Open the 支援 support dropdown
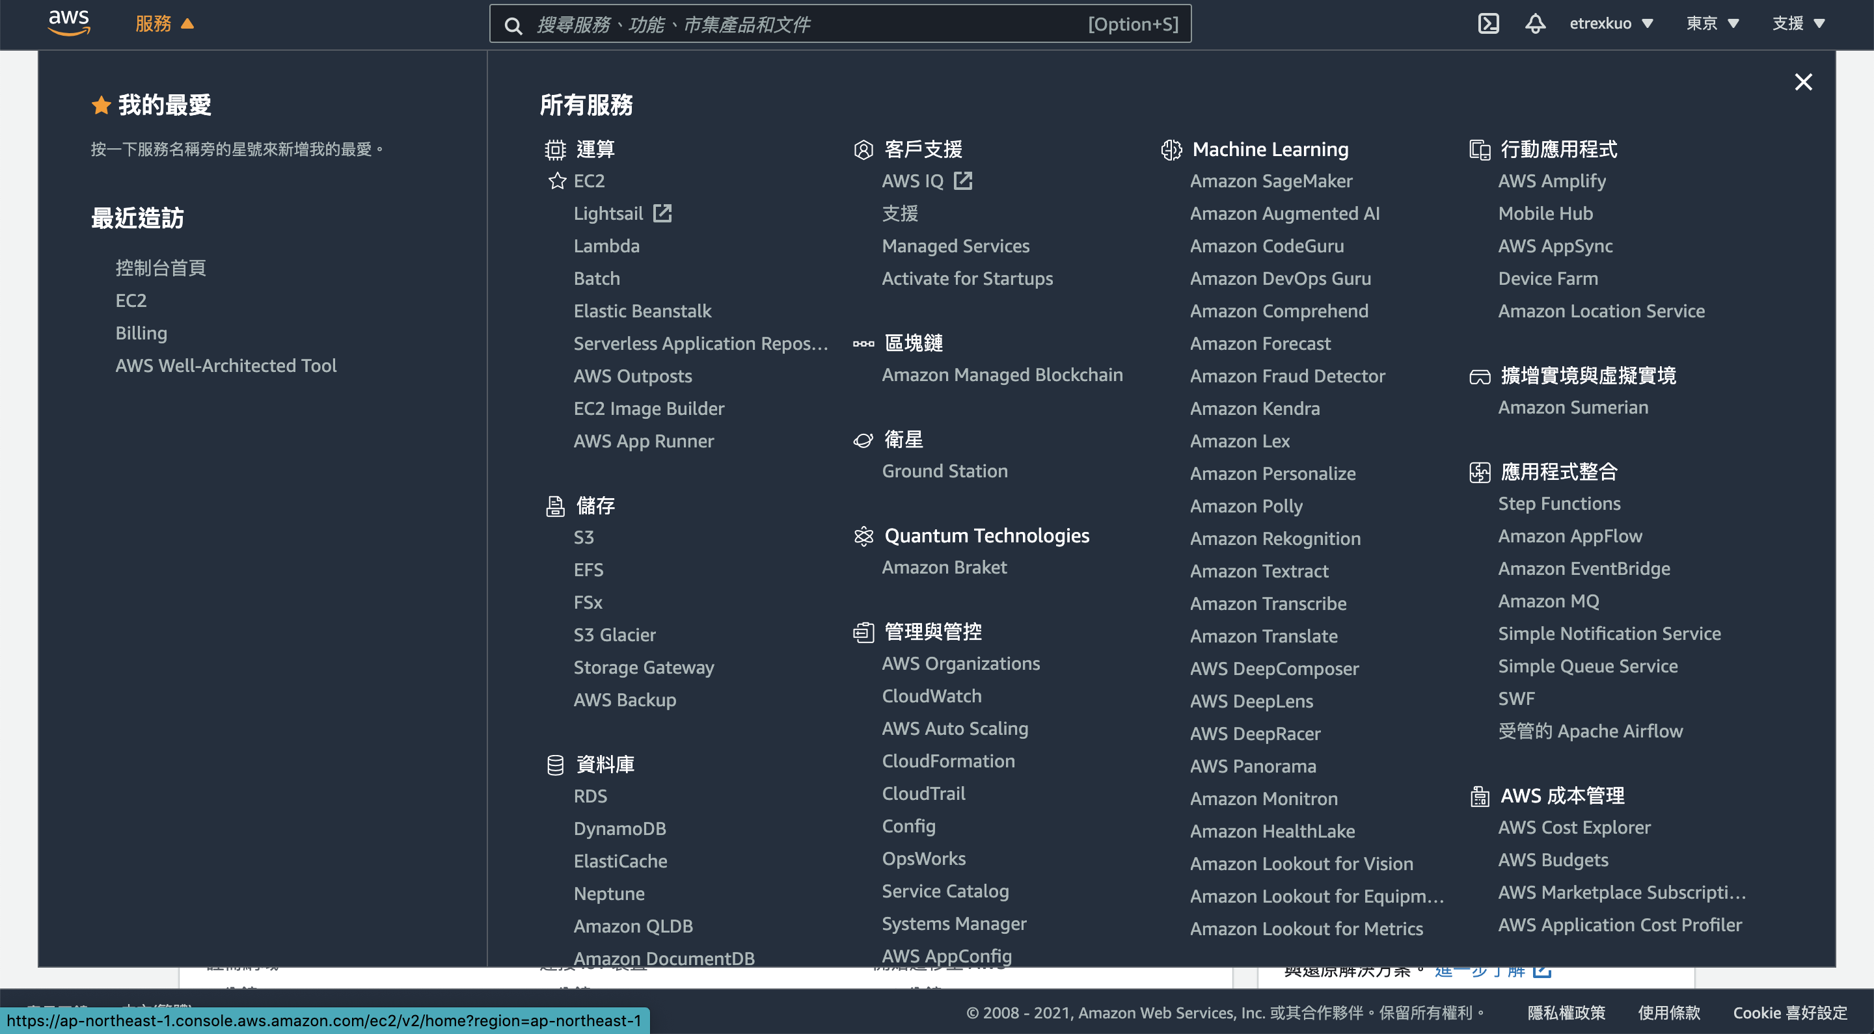 pyautogui.click(x=1799, y=23)
